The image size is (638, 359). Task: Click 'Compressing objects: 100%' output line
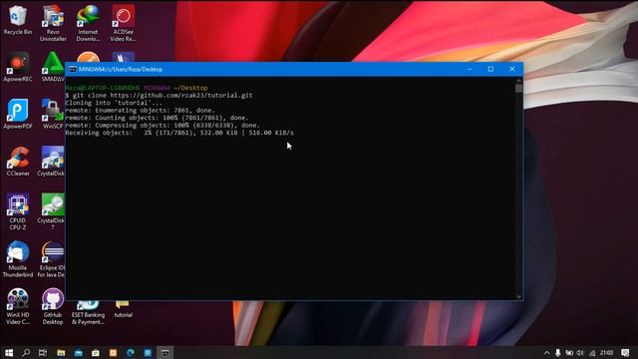click(162, 126)
